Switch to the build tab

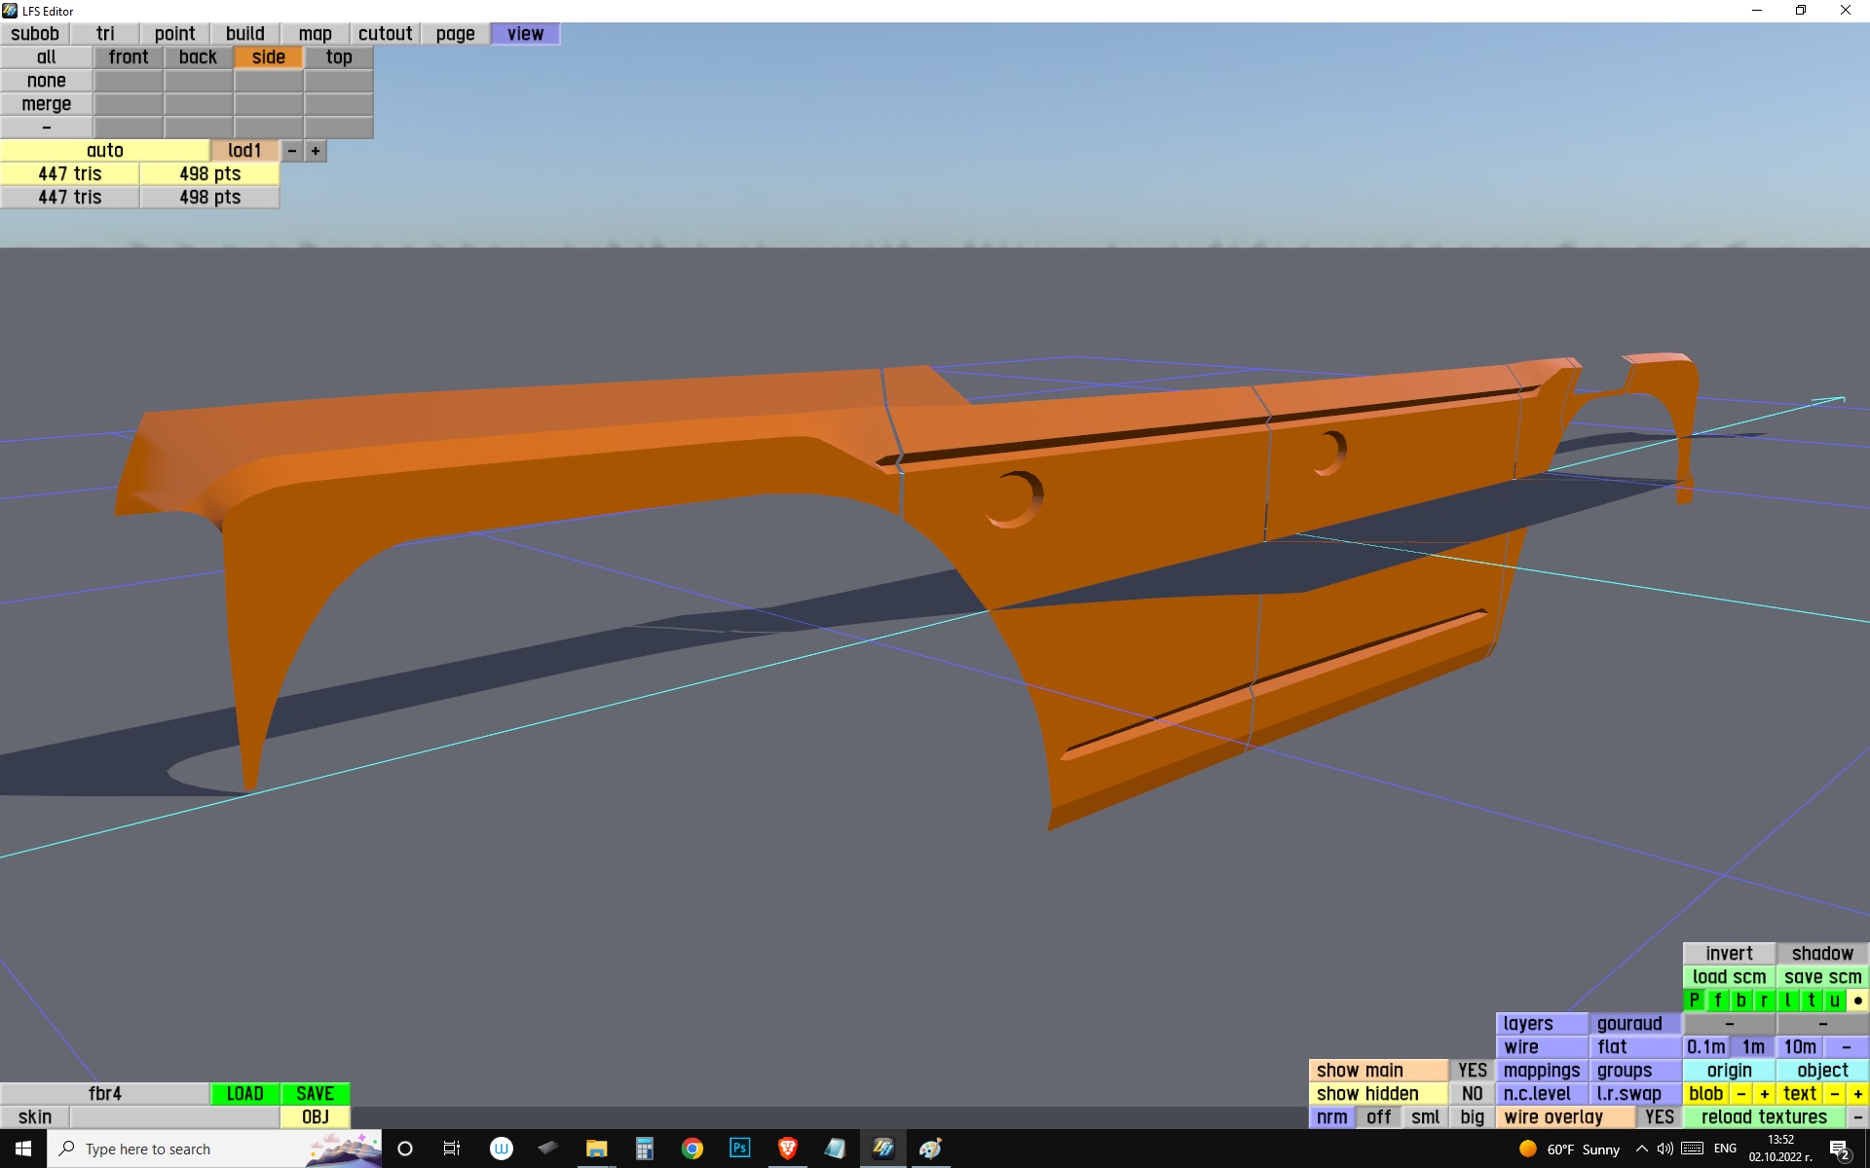(x=244, y=34)
